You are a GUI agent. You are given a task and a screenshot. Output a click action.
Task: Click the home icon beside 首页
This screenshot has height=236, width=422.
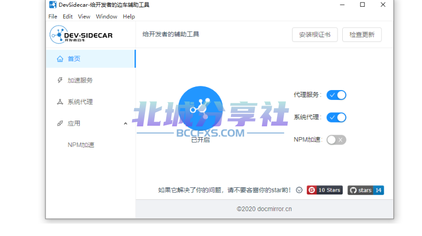click(60, 58)
